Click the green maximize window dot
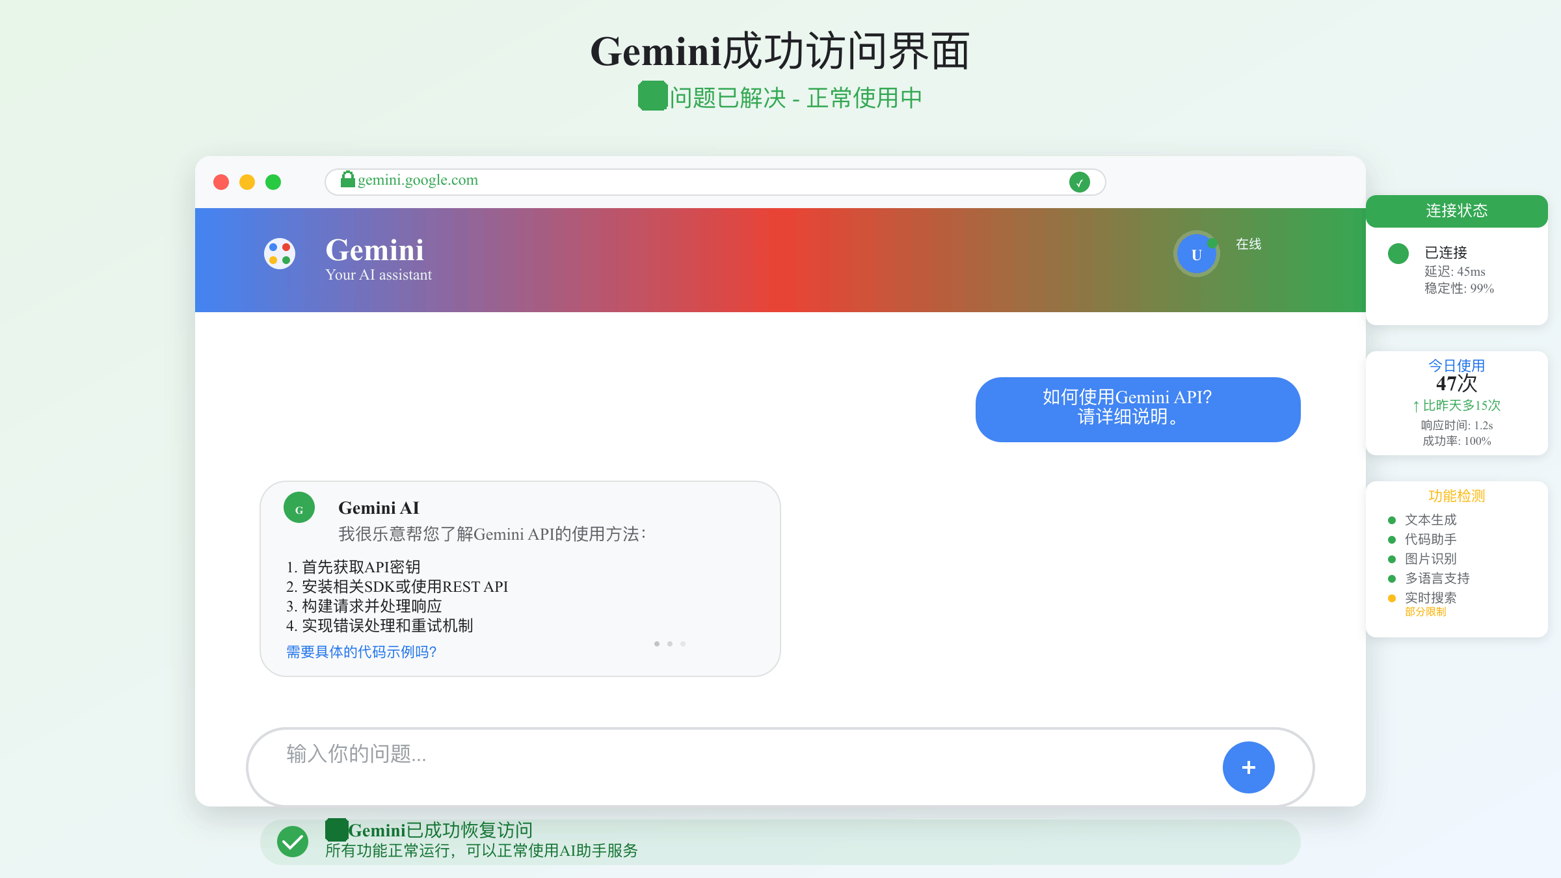 273,182
